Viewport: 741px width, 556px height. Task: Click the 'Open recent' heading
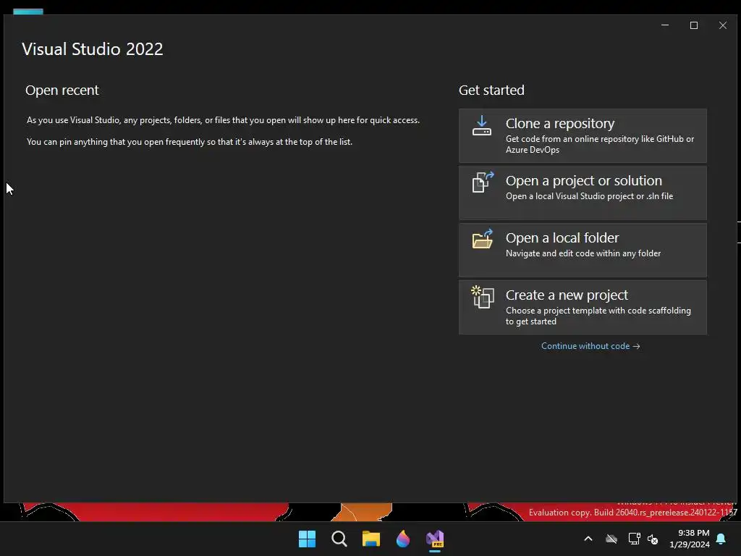tap(62, 90)
